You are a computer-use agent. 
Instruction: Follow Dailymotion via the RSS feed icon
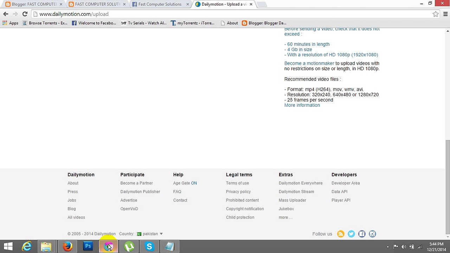(x=341, y=234)
